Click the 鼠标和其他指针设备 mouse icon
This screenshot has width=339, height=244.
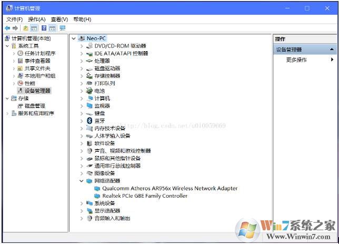click(x=89, y=159)
